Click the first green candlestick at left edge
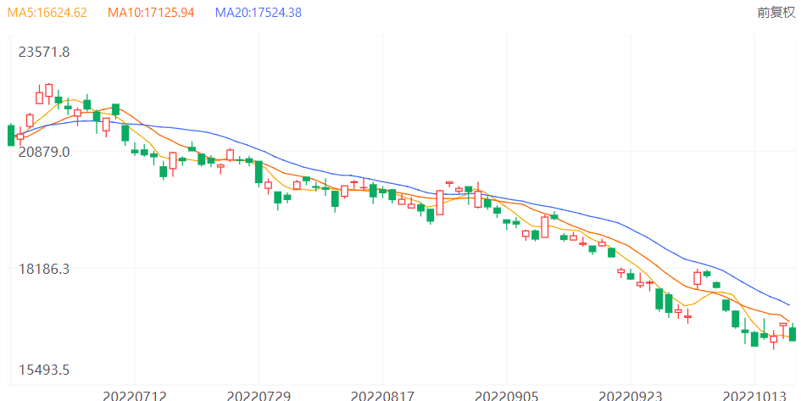This screenshot has width=801, height=401. click(x=11, y=135)
